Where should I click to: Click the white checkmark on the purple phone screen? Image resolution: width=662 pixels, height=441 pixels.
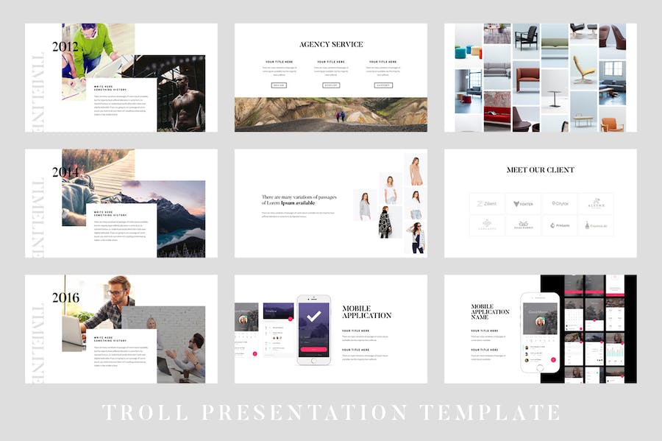[313, 316]
